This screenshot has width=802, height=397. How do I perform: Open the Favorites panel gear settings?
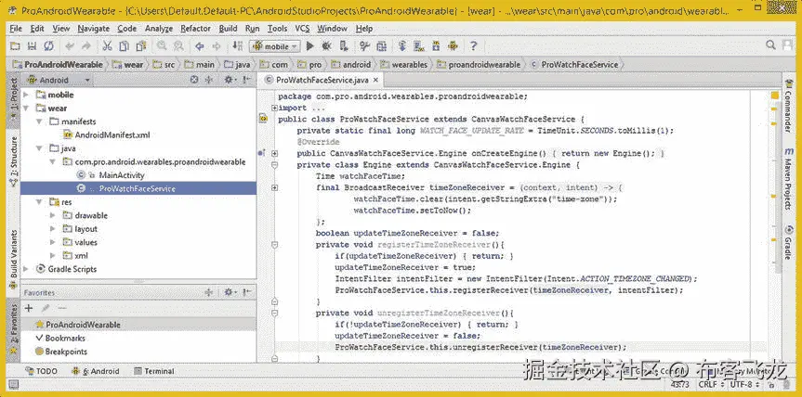230,292
